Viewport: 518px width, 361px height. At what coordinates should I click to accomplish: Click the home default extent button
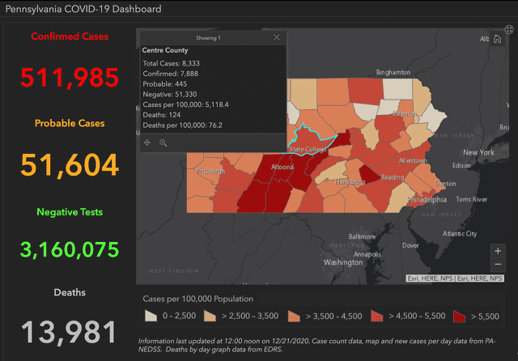[x=497, y=40]
